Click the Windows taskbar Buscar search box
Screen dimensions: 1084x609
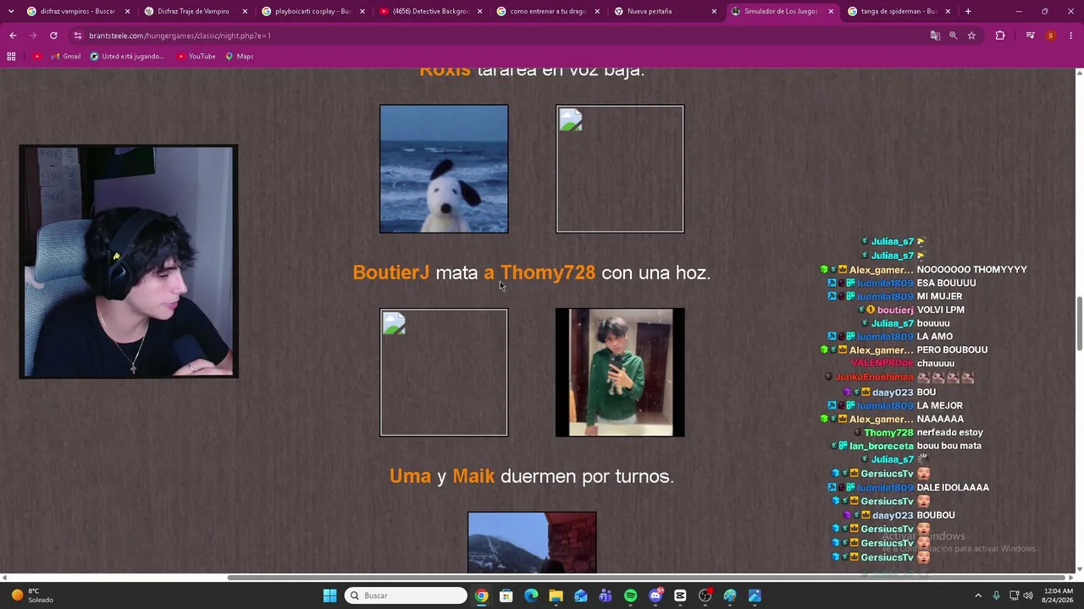(x=406, y=595)
